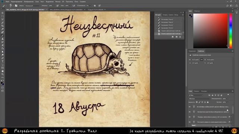Select the Healing Brush tool
The width and height of the screenshot is (239, 134).
coord(3,32)
